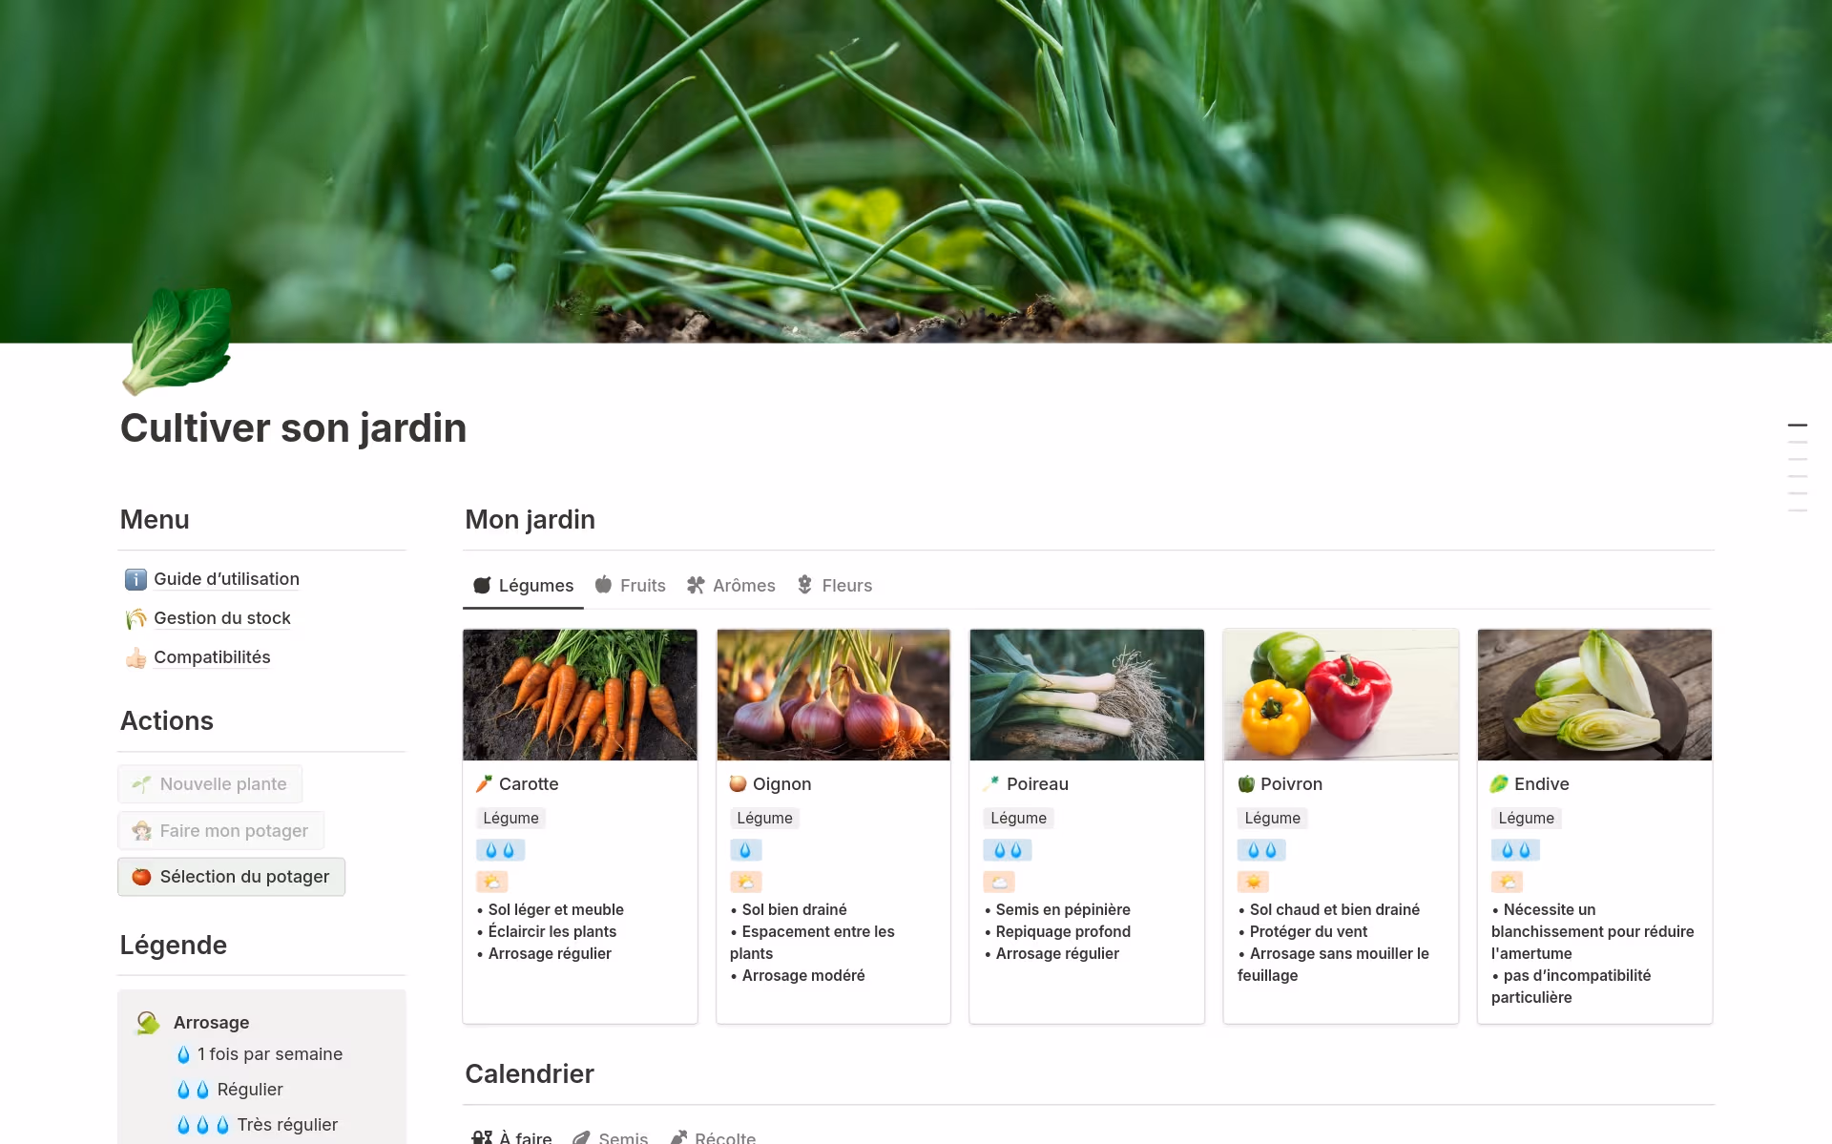Image resolution: width=1832 pixels, height=1144 pixels.
Task: Open the Arômes tab
Action: (x=731, y=586)
